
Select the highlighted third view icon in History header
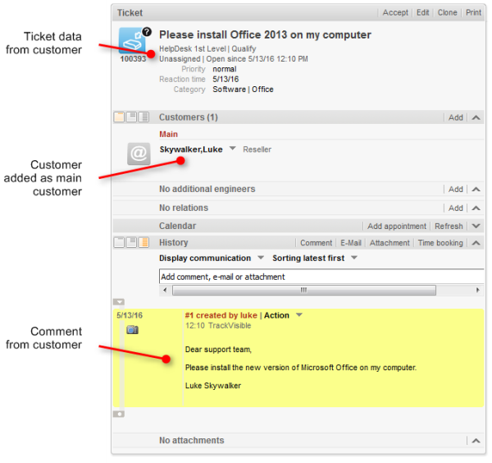click(144, 242)
